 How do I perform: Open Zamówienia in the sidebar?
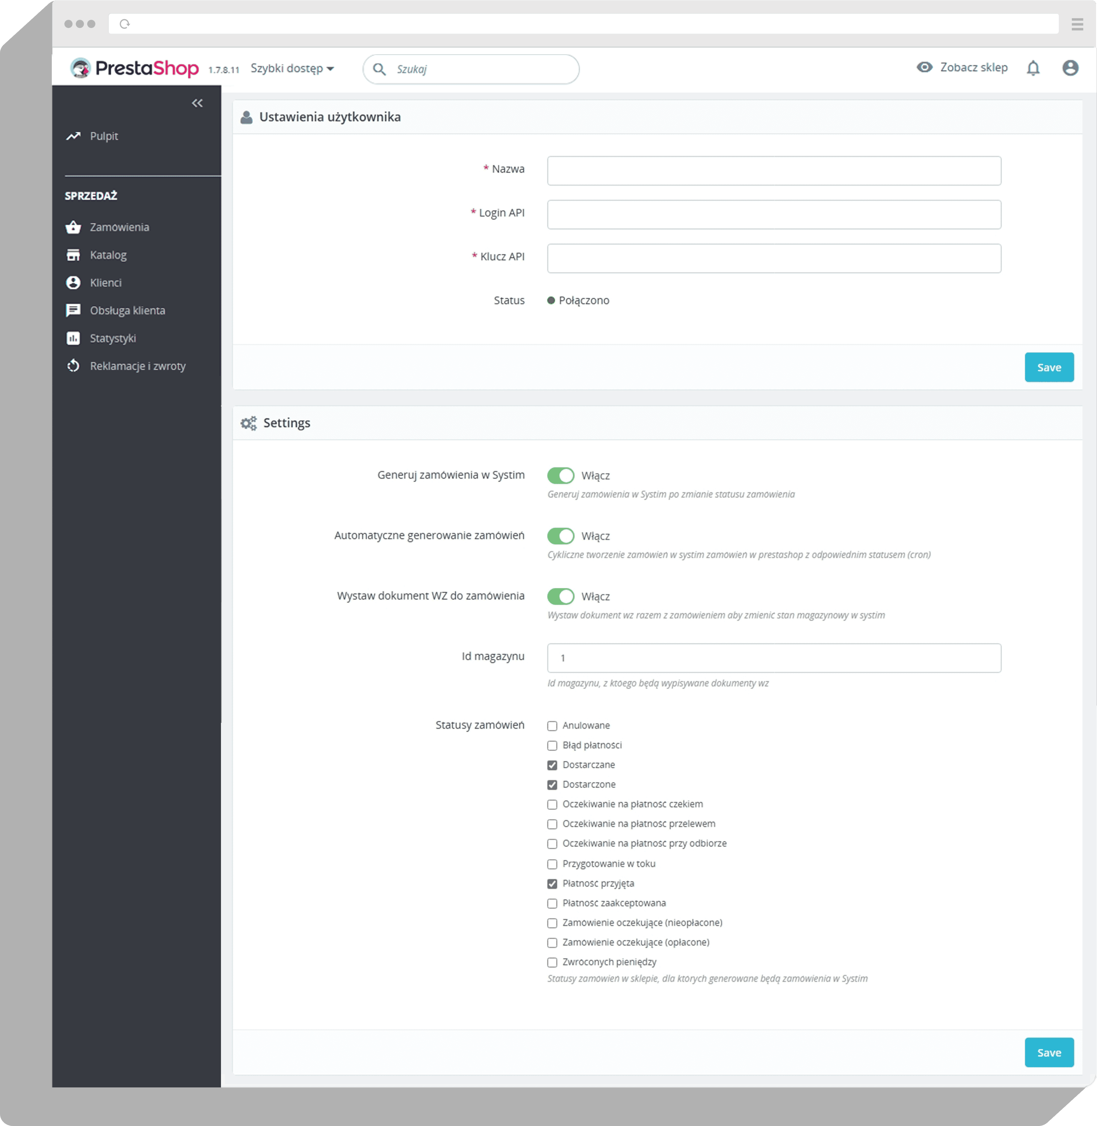click(x=119, y=227)
